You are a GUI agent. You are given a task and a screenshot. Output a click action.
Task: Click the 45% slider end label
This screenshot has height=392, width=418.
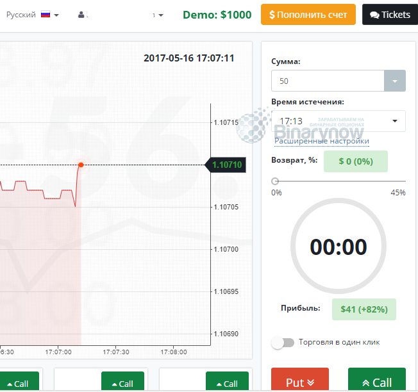tap(398, 193)
